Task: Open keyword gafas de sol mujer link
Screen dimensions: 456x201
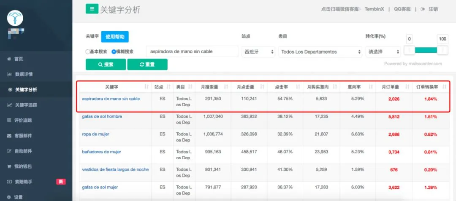Action: (x=100, y=187)
